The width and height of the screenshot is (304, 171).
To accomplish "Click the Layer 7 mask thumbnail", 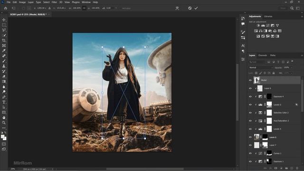I will (265, 145).
